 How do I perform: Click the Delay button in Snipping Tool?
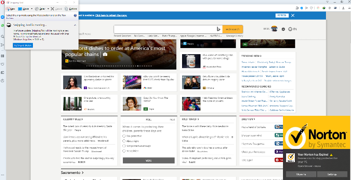coord(40,9)
